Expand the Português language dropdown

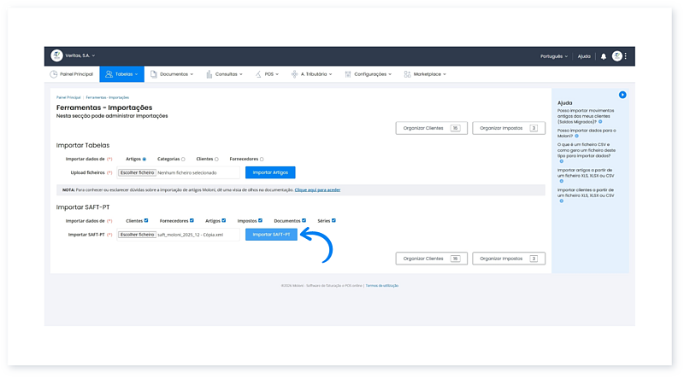(x=554, y=56)
